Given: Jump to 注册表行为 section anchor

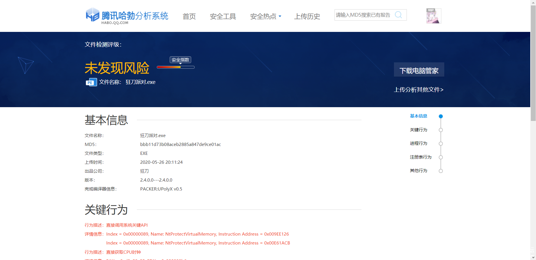Looking at the screenshot, I should coord(421,157).
